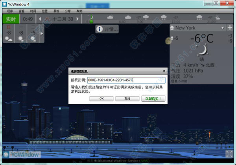
Task: Select the -7° snow forecast at 9:00
Action: click(x=146, y=17)
